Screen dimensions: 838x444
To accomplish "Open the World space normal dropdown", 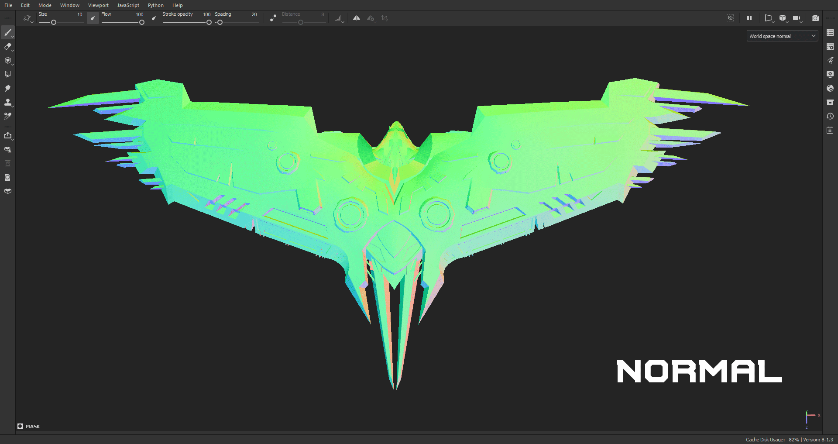I will (782, 36).
